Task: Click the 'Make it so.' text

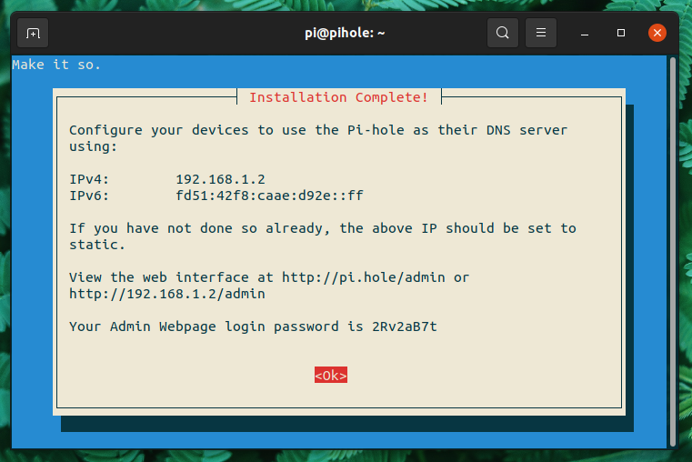Action: click(x=56, y=65)
